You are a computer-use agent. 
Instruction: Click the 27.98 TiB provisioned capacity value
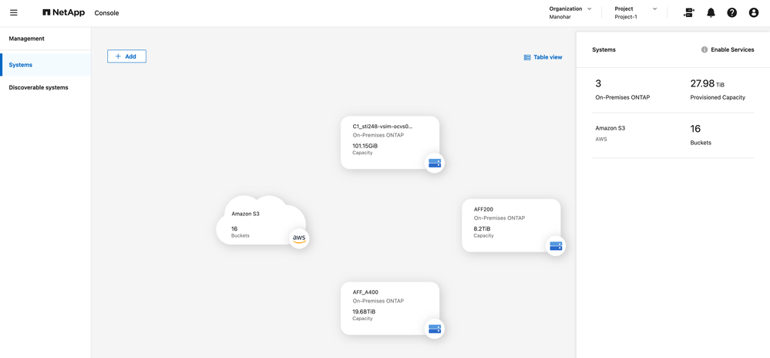[x=708, y=83]
